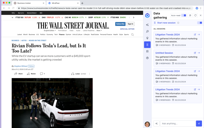Image resolution: width=204 pixels, height=128 pixels.
Task: Open the Untitled Session with its arrow
Action: 199,53
